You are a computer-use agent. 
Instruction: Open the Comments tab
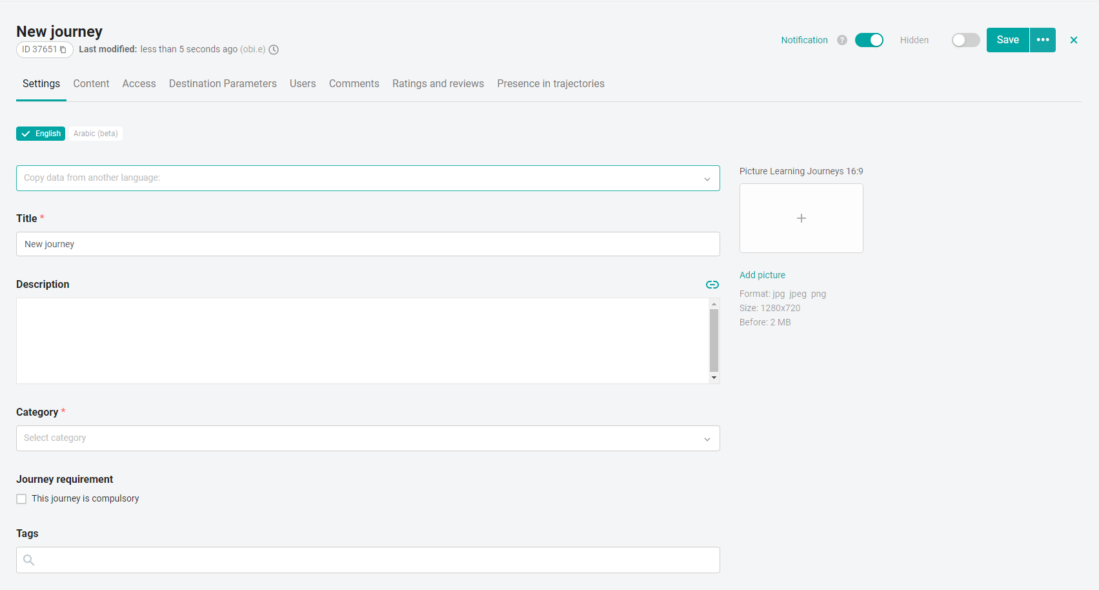[x=354, y=84]
